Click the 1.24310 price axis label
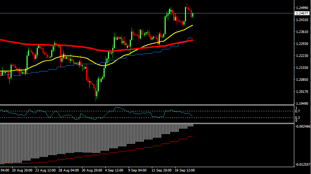This screenshot has width=311, height=174. pos(302,20)
